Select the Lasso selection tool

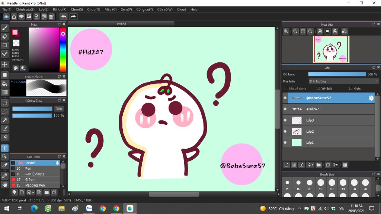(4, 111)
